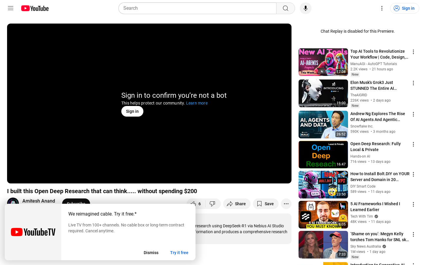Open more actions ellipsis under video
The width and height of the screenshot is (424, 265).
286,204
